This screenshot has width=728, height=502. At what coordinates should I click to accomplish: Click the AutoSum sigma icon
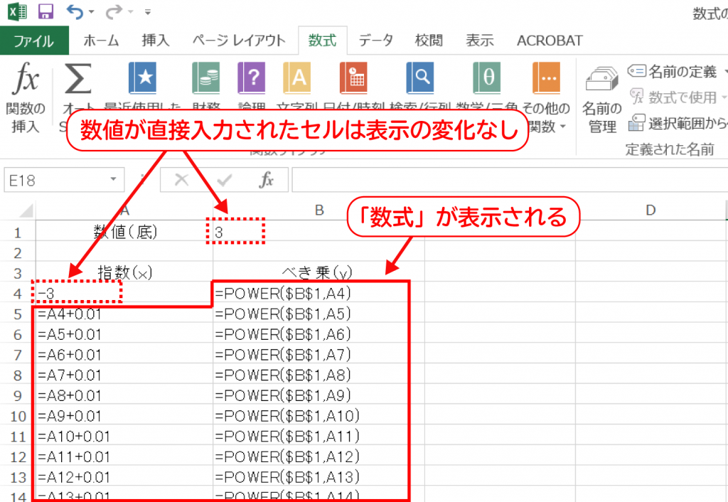click(77, 79)
